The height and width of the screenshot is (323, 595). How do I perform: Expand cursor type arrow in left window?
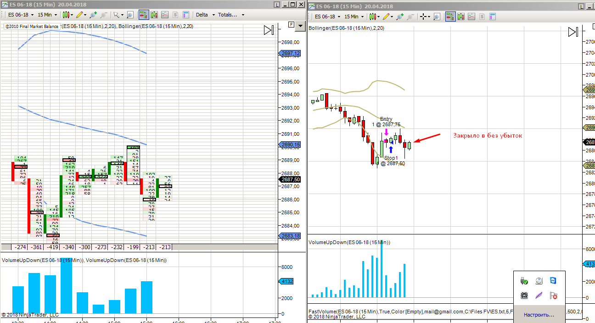tap(122, 15)
